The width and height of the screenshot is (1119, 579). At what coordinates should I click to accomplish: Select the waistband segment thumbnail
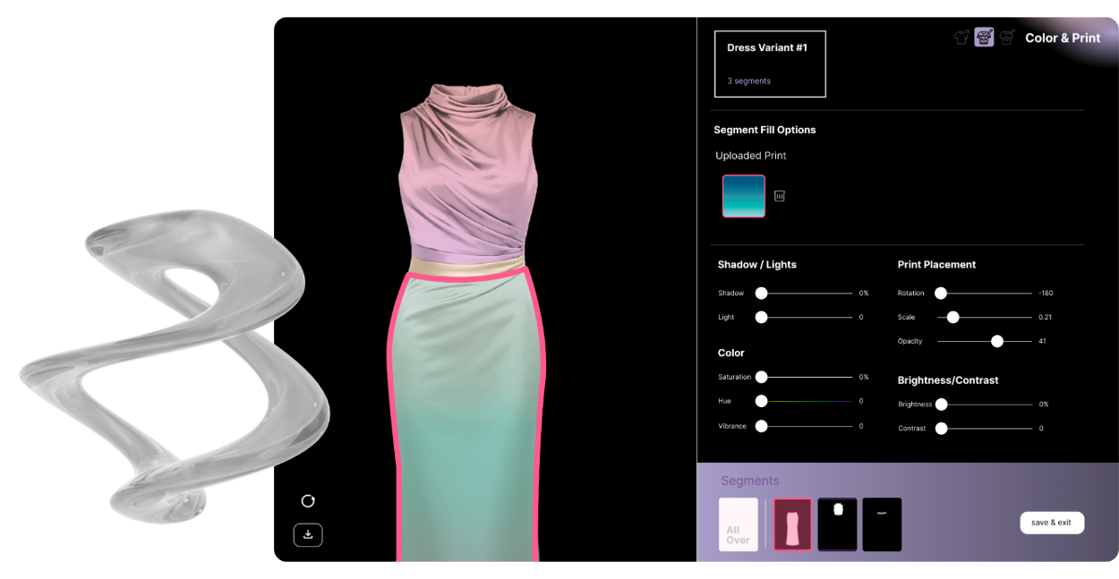[882, 524]
